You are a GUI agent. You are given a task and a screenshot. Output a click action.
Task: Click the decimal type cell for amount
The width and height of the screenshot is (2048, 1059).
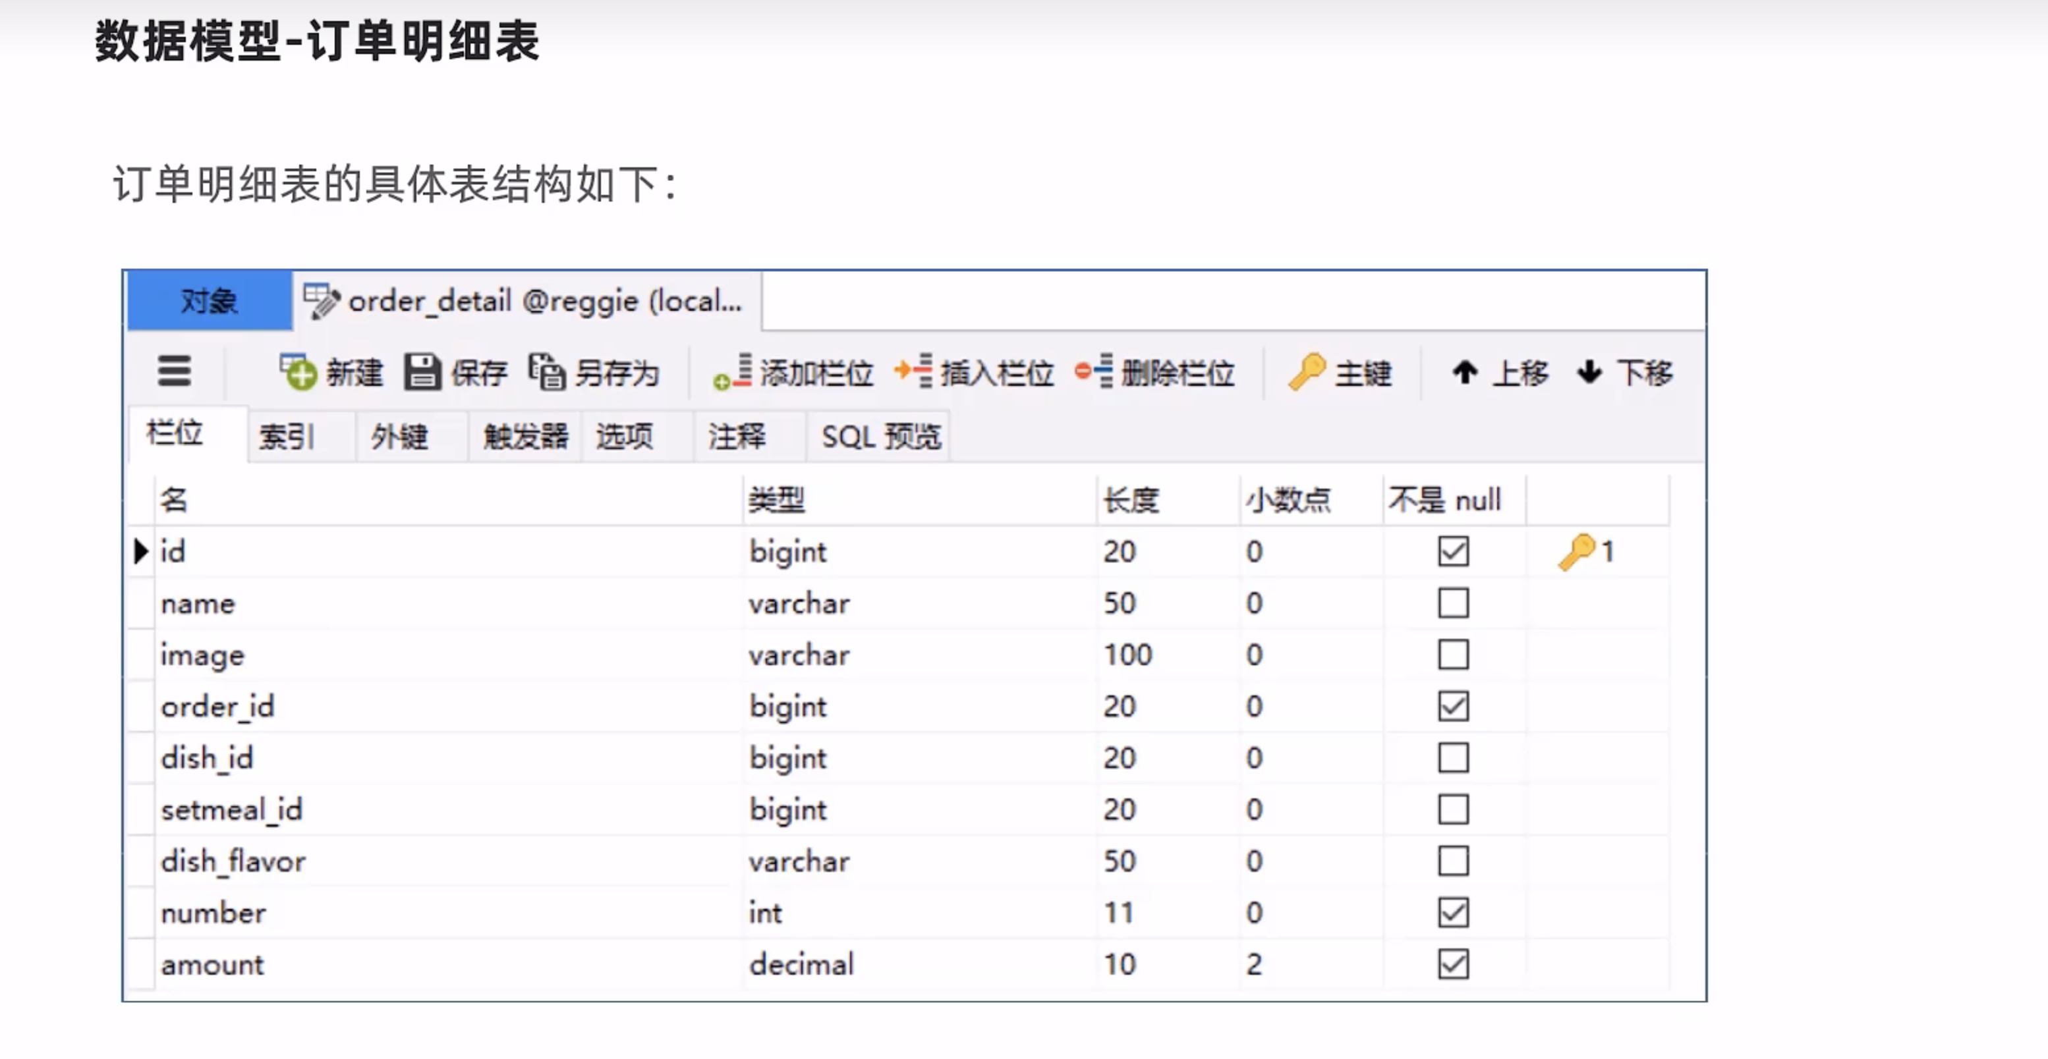click(x=801, y=964)
